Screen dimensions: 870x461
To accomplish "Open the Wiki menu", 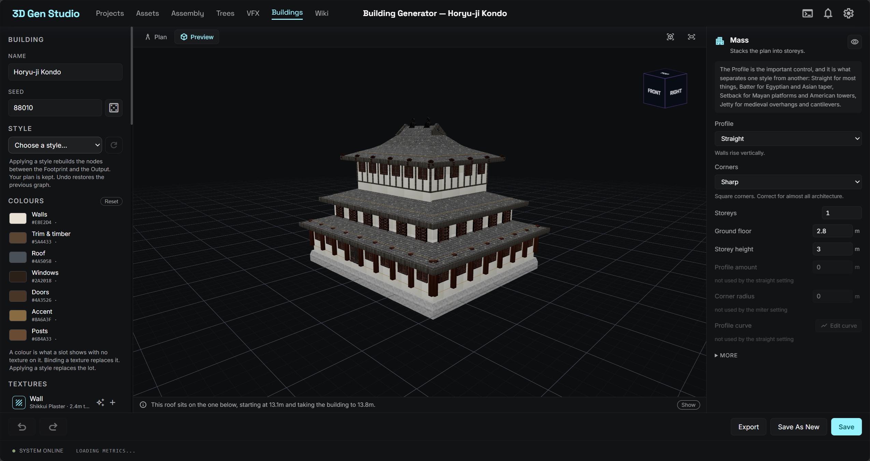I will [x=322, y=13].
